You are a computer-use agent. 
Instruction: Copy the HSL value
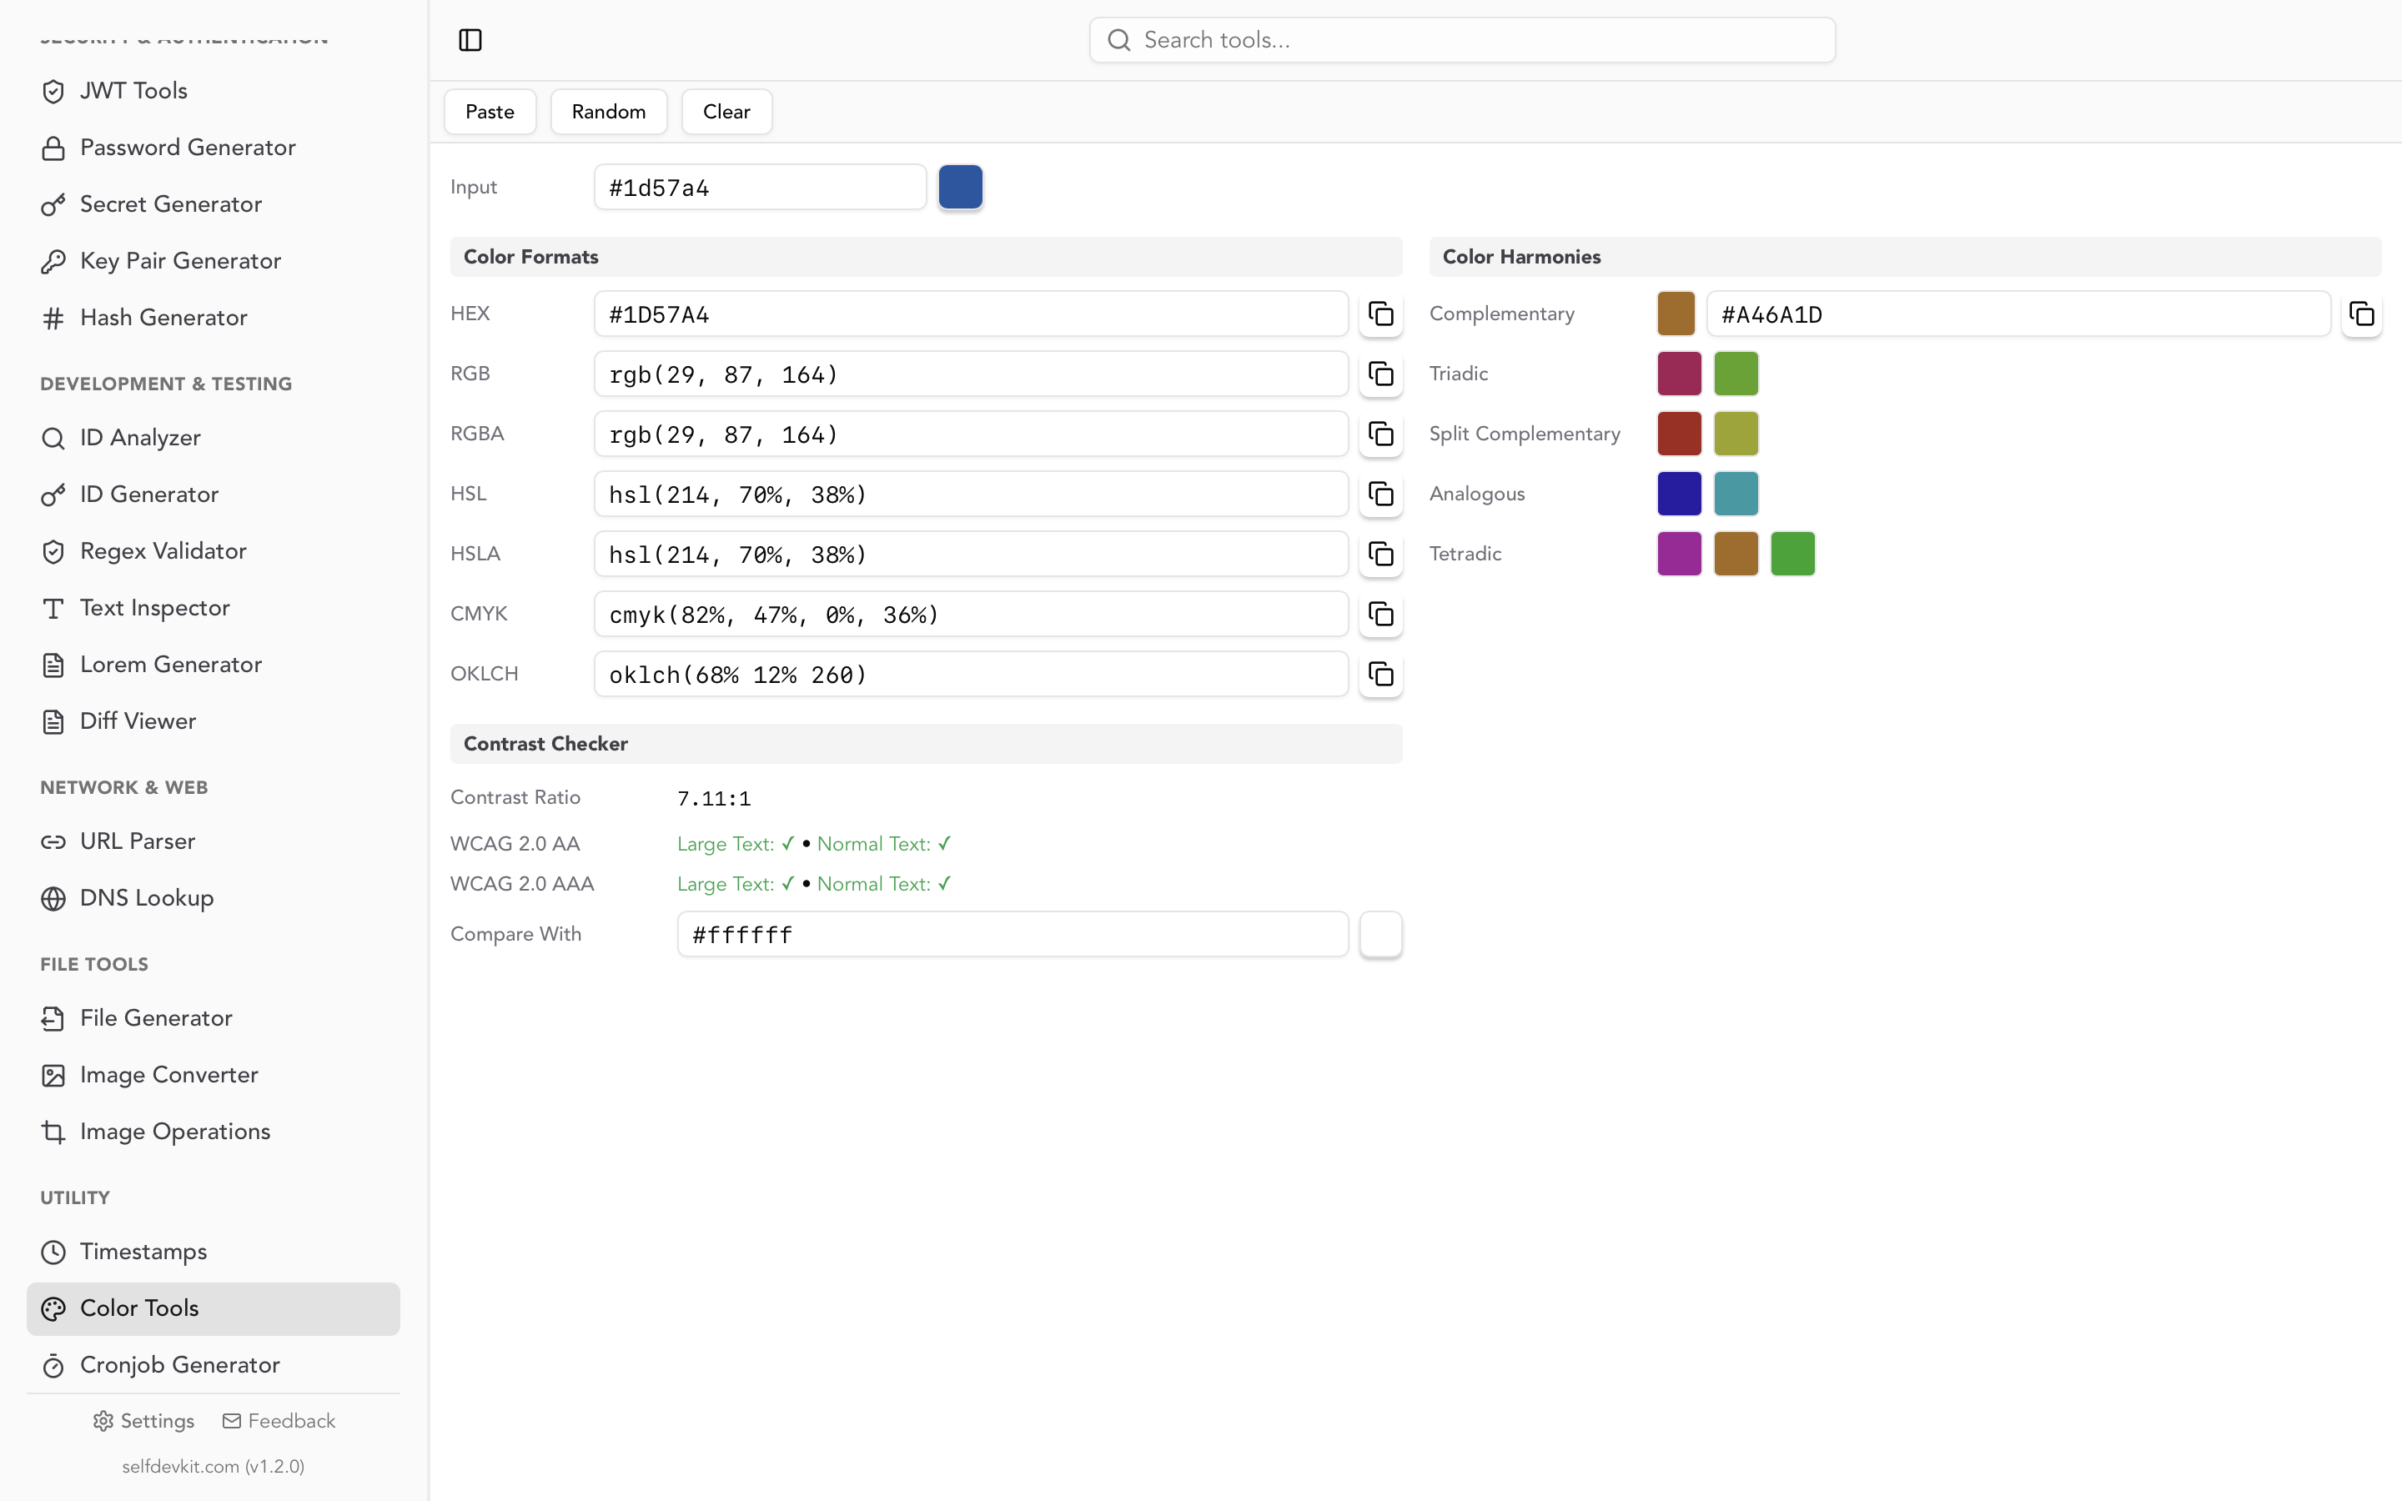tap(1380, 494)
